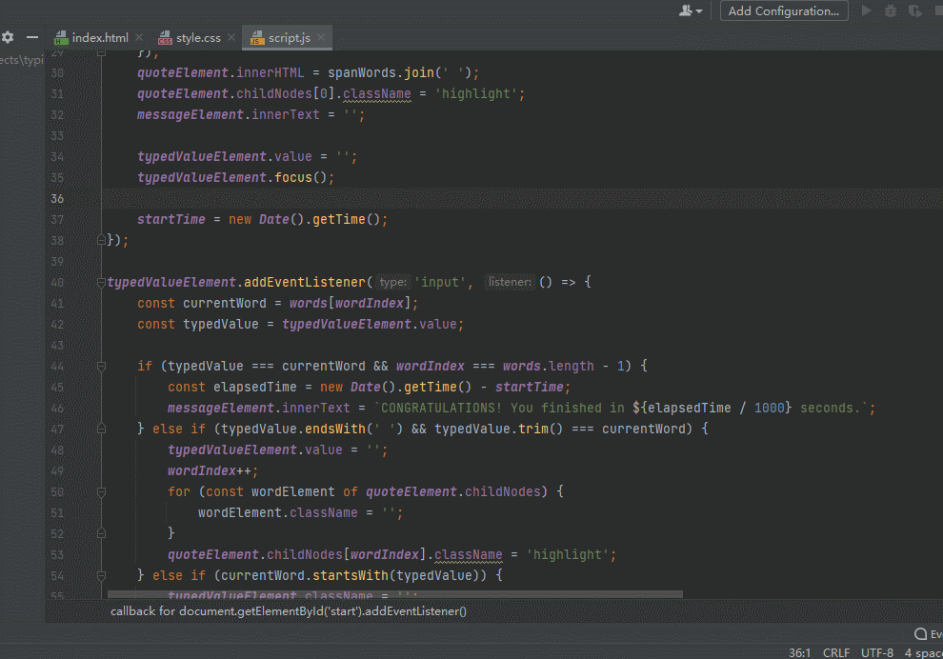Start debugging with the bug icon

tap(891, 10)
